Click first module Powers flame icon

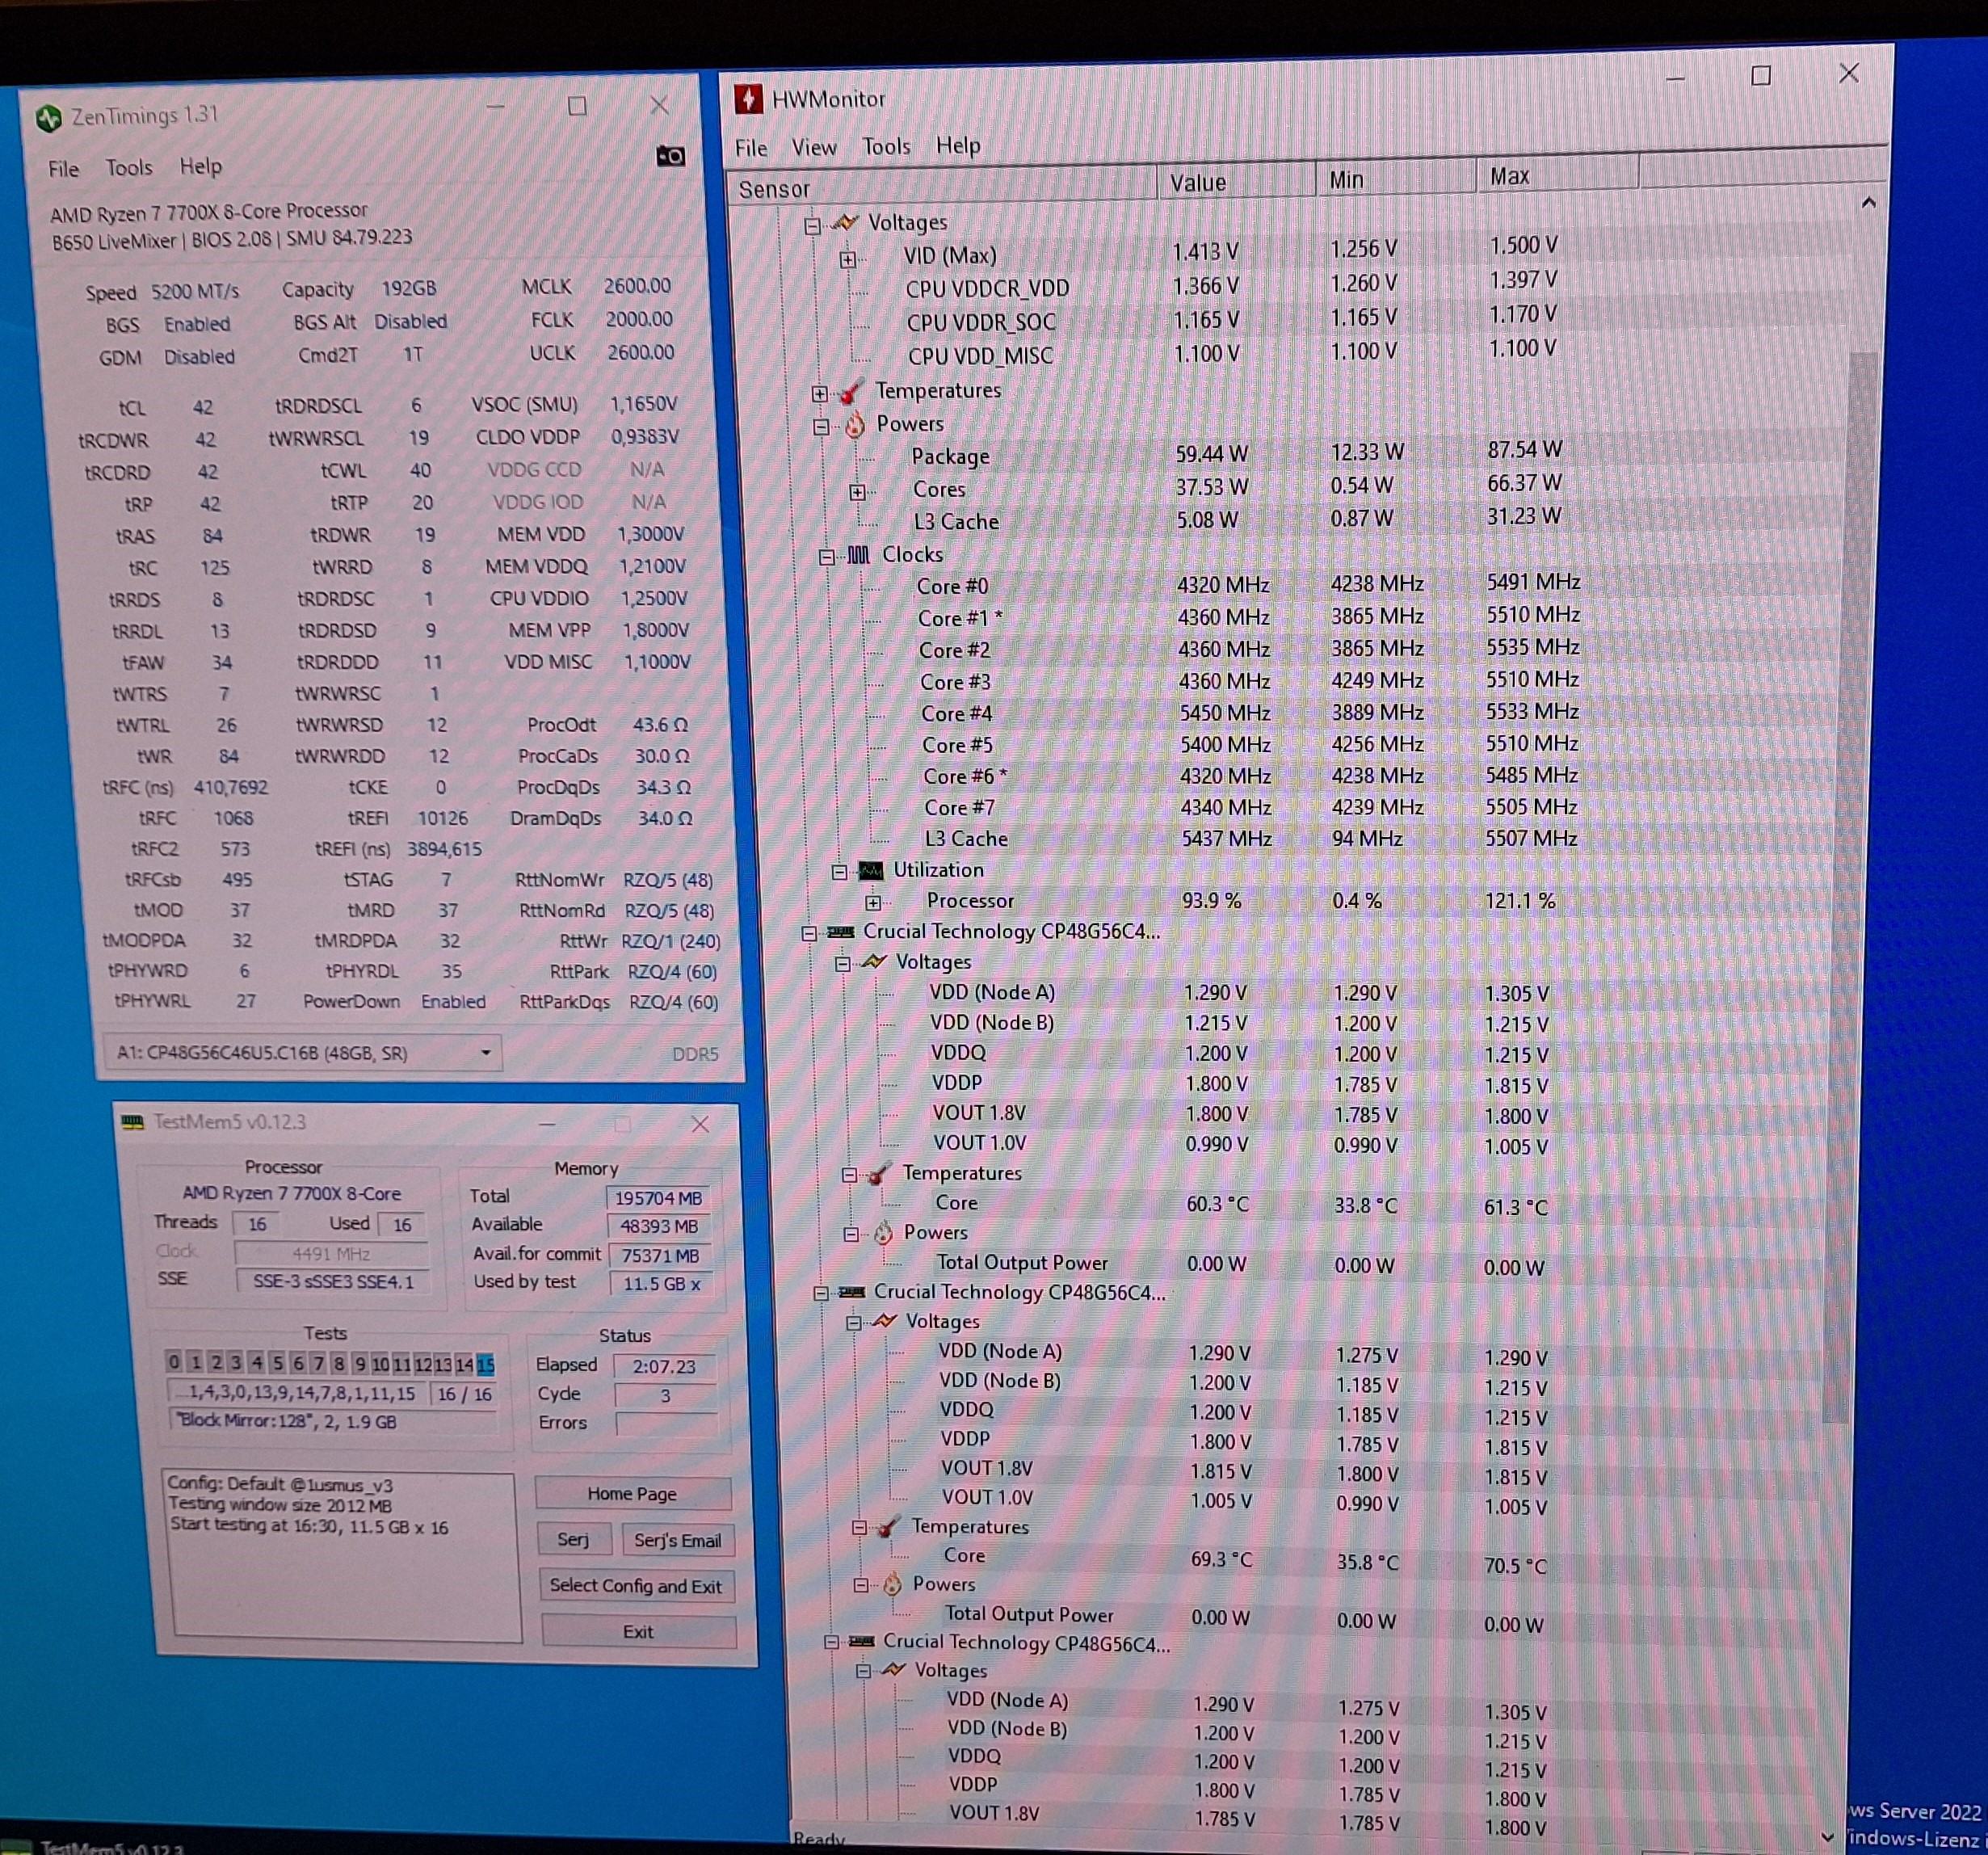883,1233
